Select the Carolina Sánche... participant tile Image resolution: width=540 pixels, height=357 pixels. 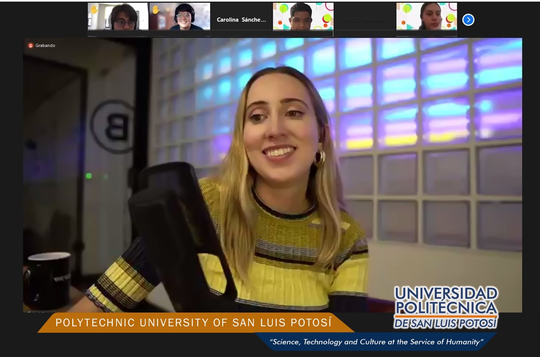coord(241,19)
